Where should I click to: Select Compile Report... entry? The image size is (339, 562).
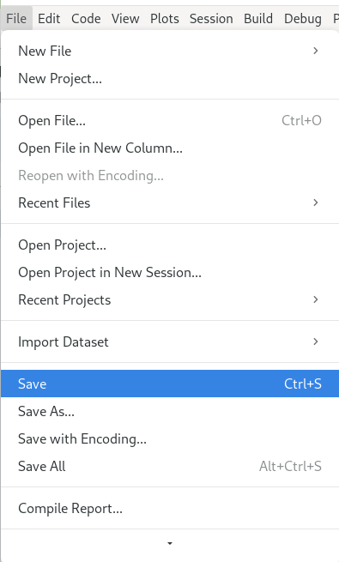click(x=170, y=508)
